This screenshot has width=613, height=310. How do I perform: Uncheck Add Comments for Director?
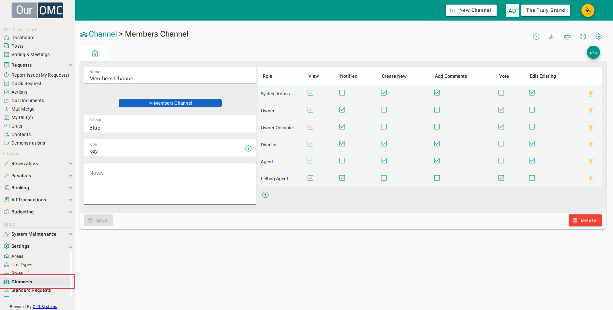click(437, 144)
